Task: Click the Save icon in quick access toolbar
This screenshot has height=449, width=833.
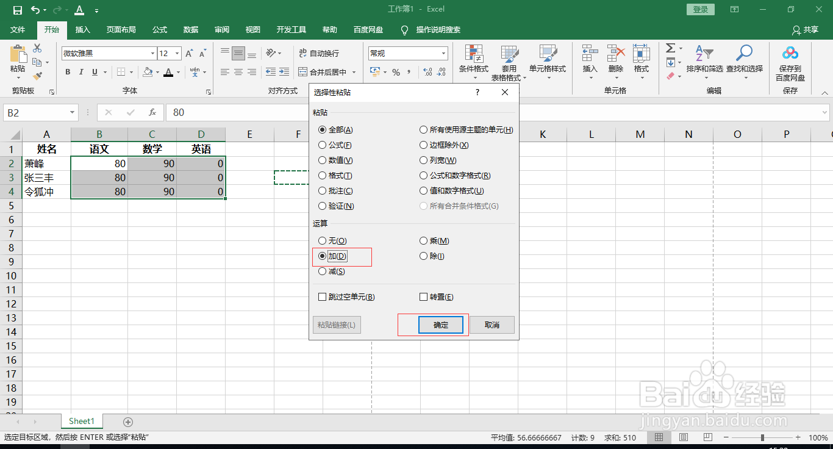Action: (17, 10)
